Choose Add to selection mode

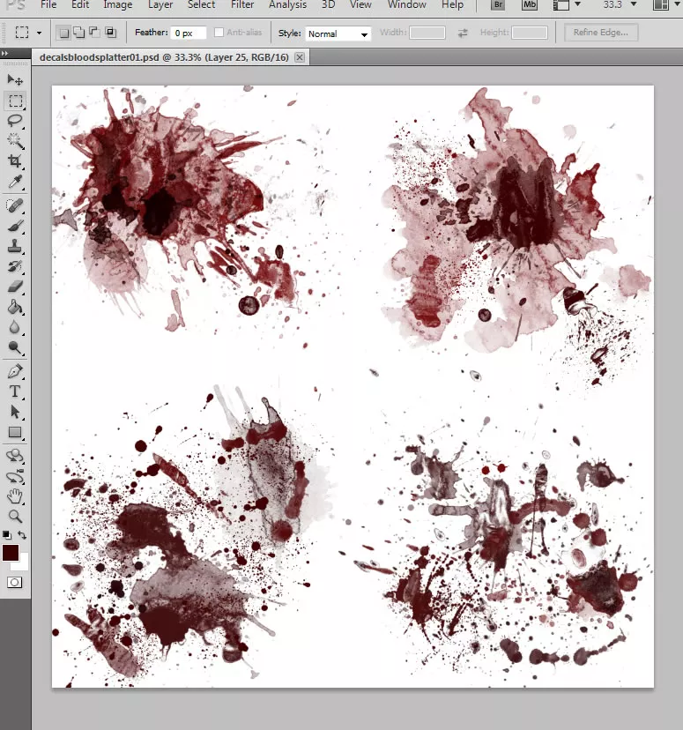coord(79,32)
